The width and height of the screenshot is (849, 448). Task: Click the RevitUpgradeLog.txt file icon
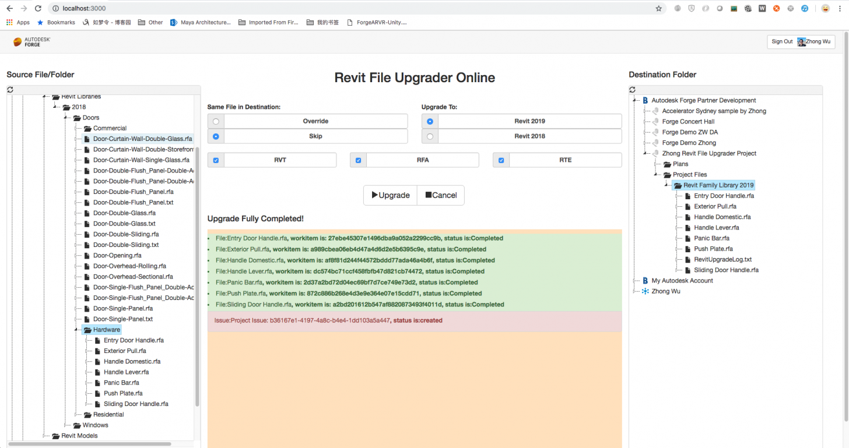[688, 260]
